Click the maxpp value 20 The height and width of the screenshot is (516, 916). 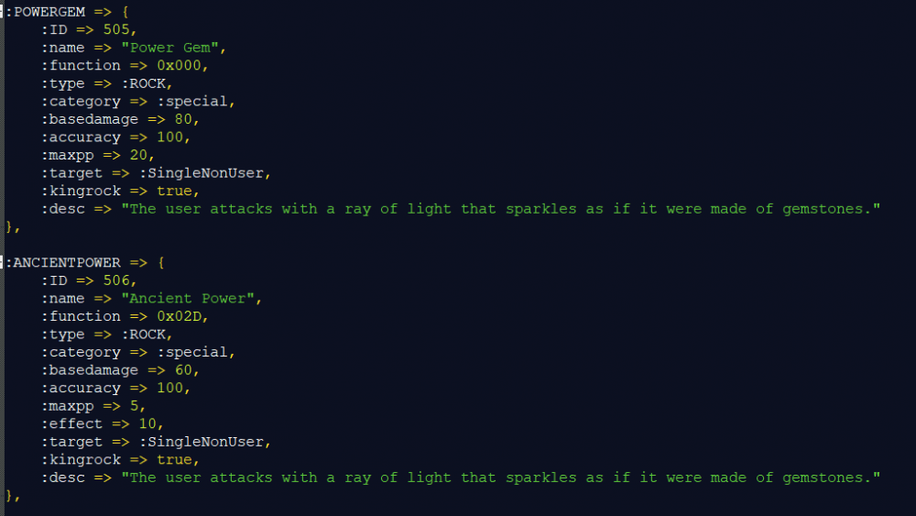(138, 155)
